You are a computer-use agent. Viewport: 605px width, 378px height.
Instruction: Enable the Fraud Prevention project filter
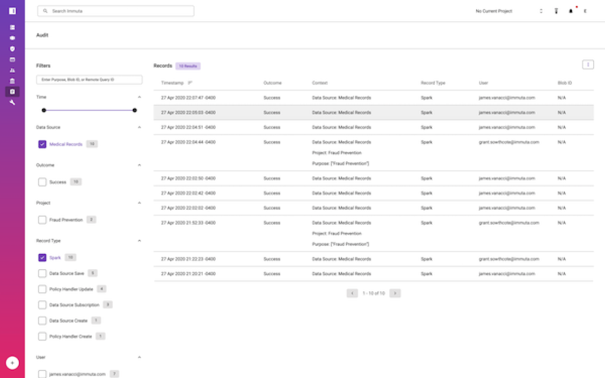pos(42,220)
